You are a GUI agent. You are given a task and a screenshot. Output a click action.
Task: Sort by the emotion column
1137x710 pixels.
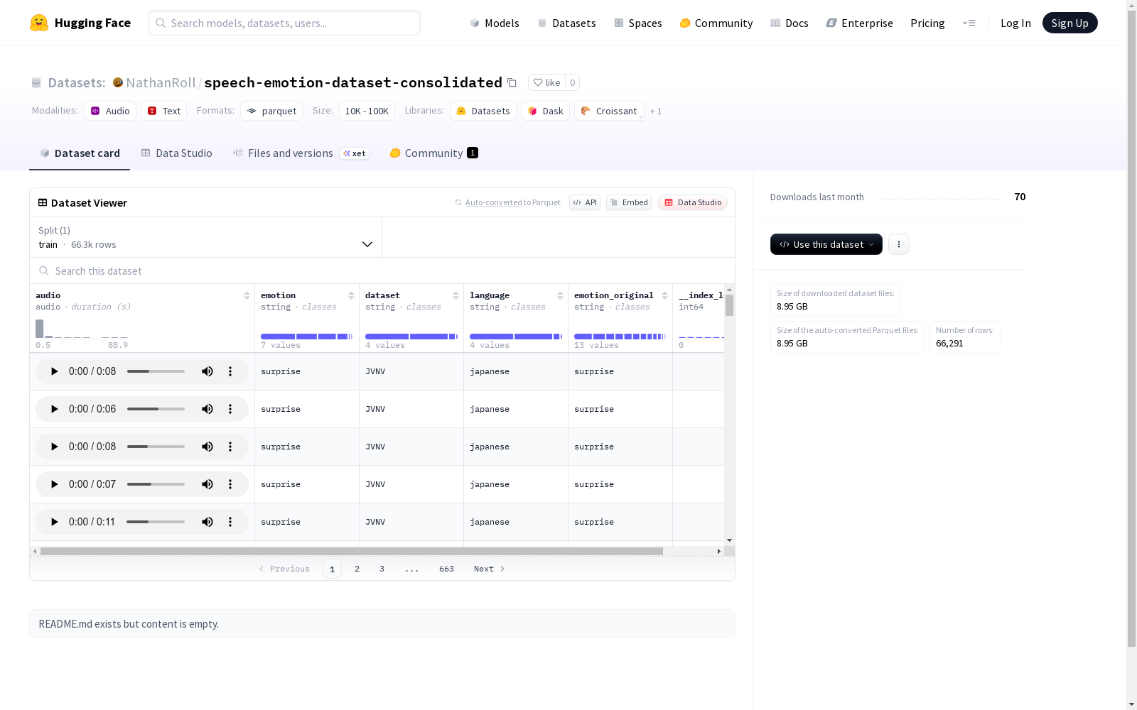(351, 295)
